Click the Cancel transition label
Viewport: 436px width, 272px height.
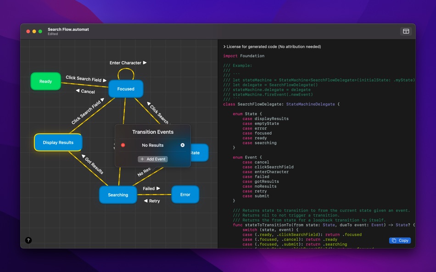(x=85, y=91)
